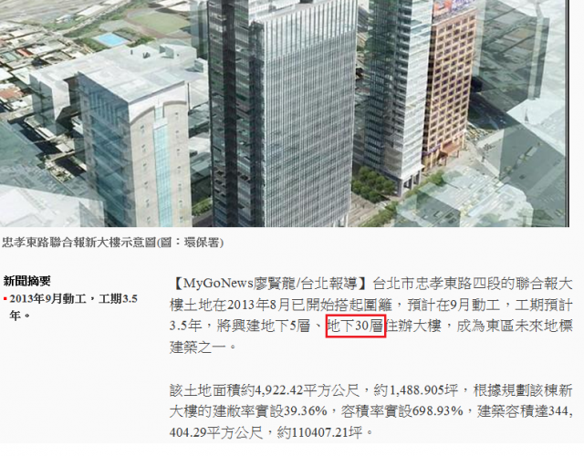Screen dimensions: 584x456
Task: Click the MyGoNews廖賢龍/台北報導 byline
Action: tap(271, 284)
